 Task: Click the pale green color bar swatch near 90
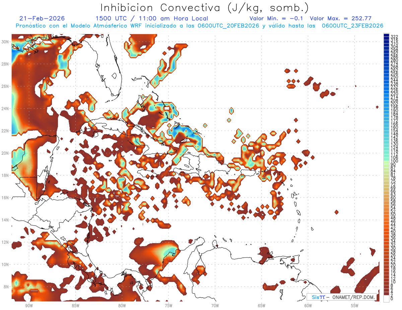pyautogui.click(x=386, y=163)
